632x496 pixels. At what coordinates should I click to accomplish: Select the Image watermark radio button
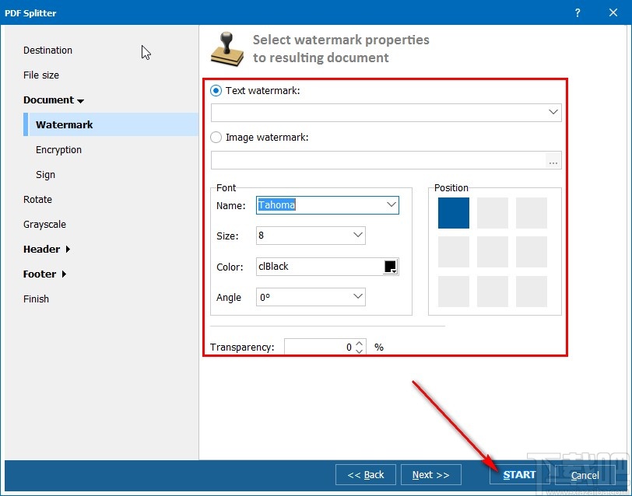[216, 138]
